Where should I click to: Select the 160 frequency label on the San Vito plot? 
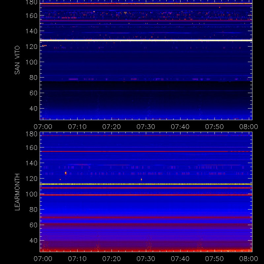tap(31, 16)
